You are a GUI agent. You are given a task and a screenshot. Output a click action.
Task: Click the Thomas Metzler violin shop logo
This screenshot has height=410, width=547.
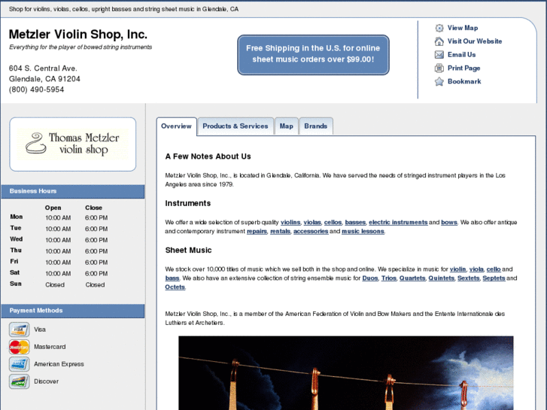click(x=72, y=144)
